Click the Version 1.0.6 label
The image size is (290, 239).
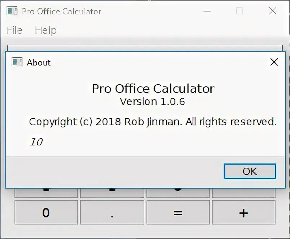(153, 102)
